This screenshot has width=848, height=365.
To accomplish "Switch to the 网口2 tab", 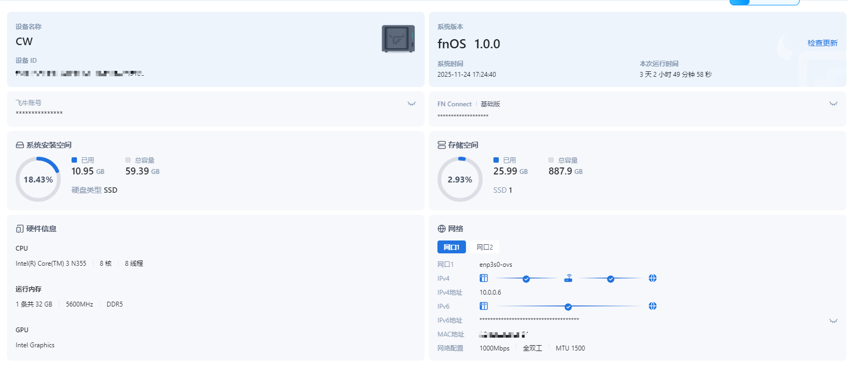I will [x=485, y=247].
